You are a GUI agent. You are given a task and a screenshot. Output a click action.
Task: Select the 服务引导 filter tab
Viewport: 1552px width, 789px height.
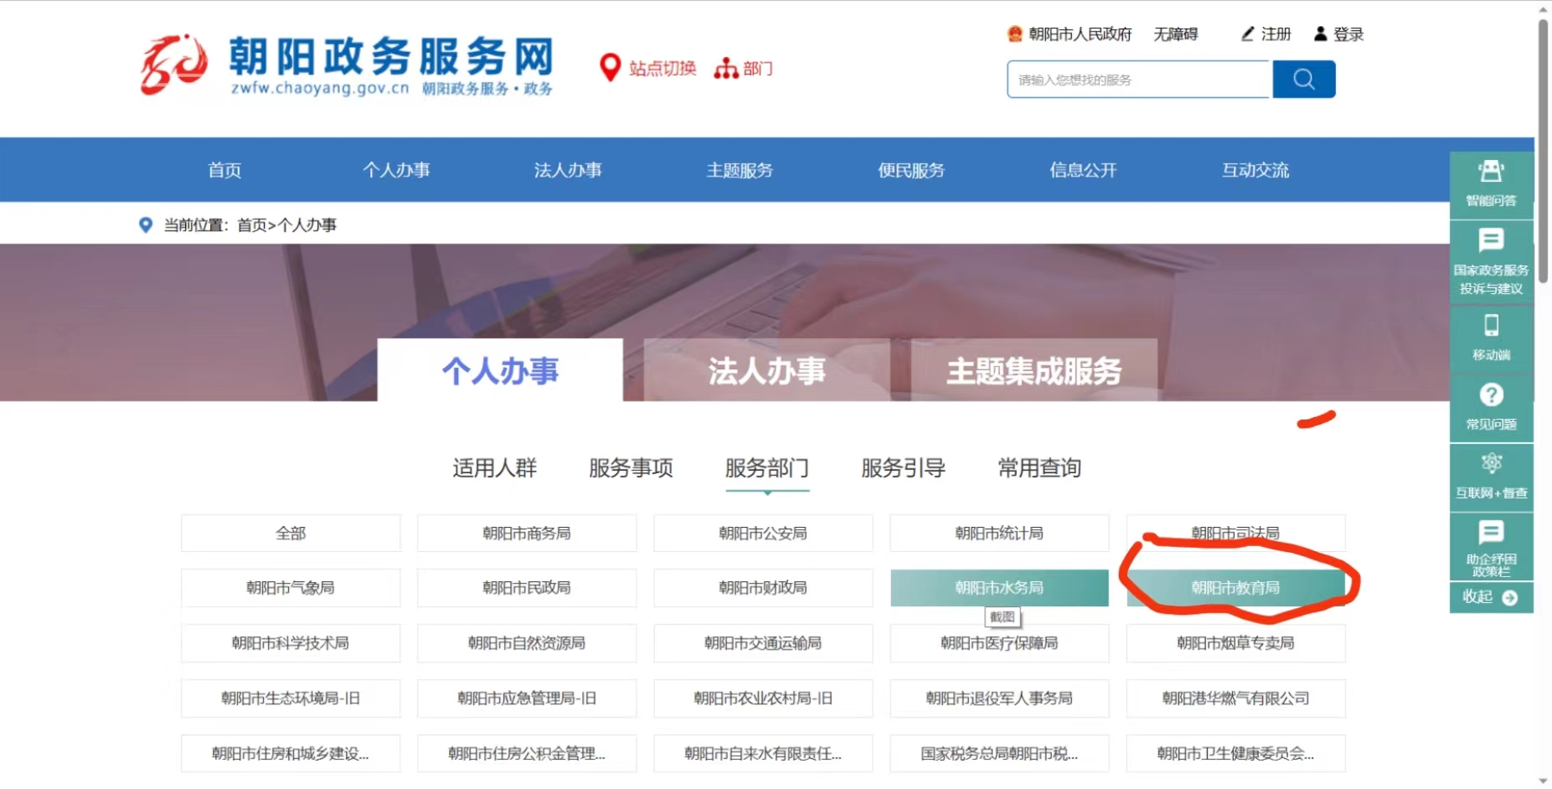[x=903, y=468]
